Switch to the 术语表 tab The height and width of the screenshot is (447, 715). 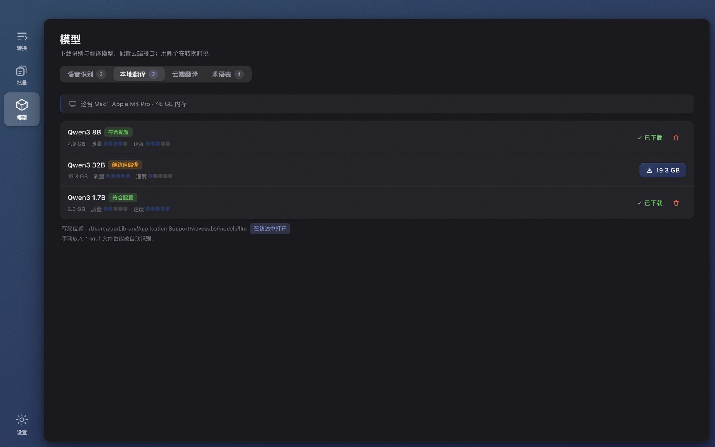(x=227, y=74)
